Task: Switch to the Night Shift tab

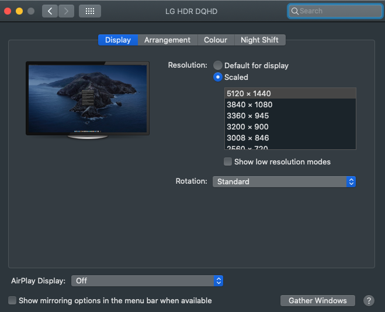Action: tap(259, 40)
